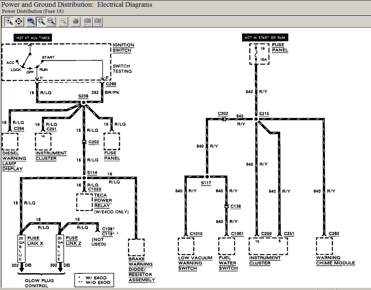The height and width of the screenshot is (290, 371).
Task: Click the Low Vacuum Warning Switch label
Action: [x=195, y=263]
